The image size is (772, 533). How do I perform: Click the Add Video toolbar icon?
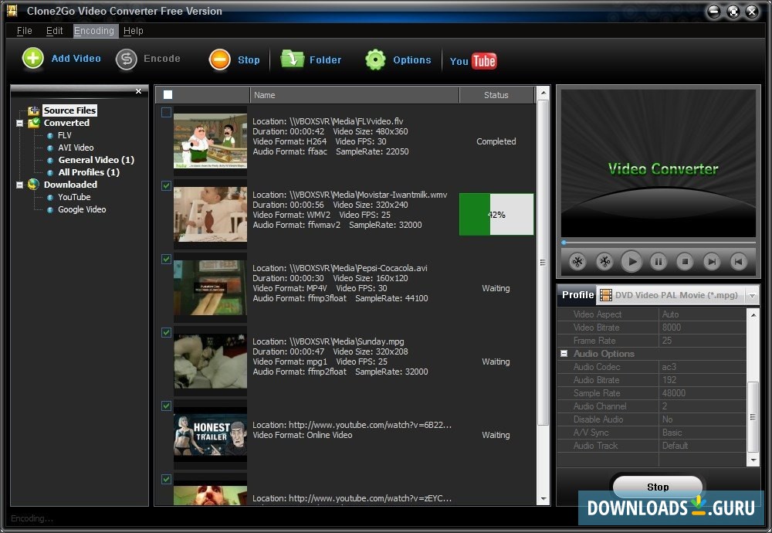(33, 58)
